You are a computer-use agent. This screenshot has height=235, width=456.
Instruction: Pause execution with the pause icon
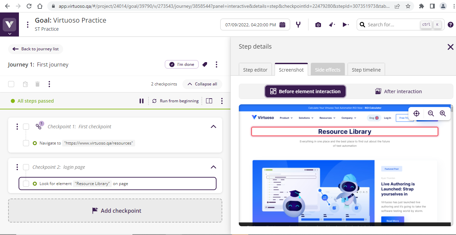click(142, 101)
